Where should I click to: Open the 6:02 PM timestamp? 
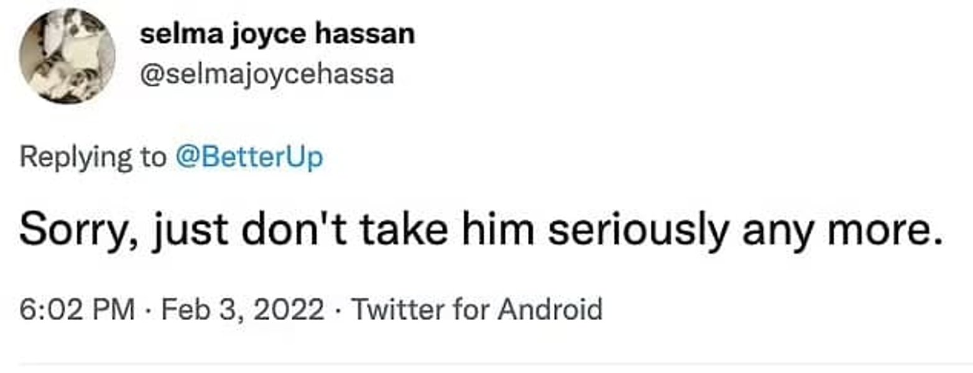77,309
